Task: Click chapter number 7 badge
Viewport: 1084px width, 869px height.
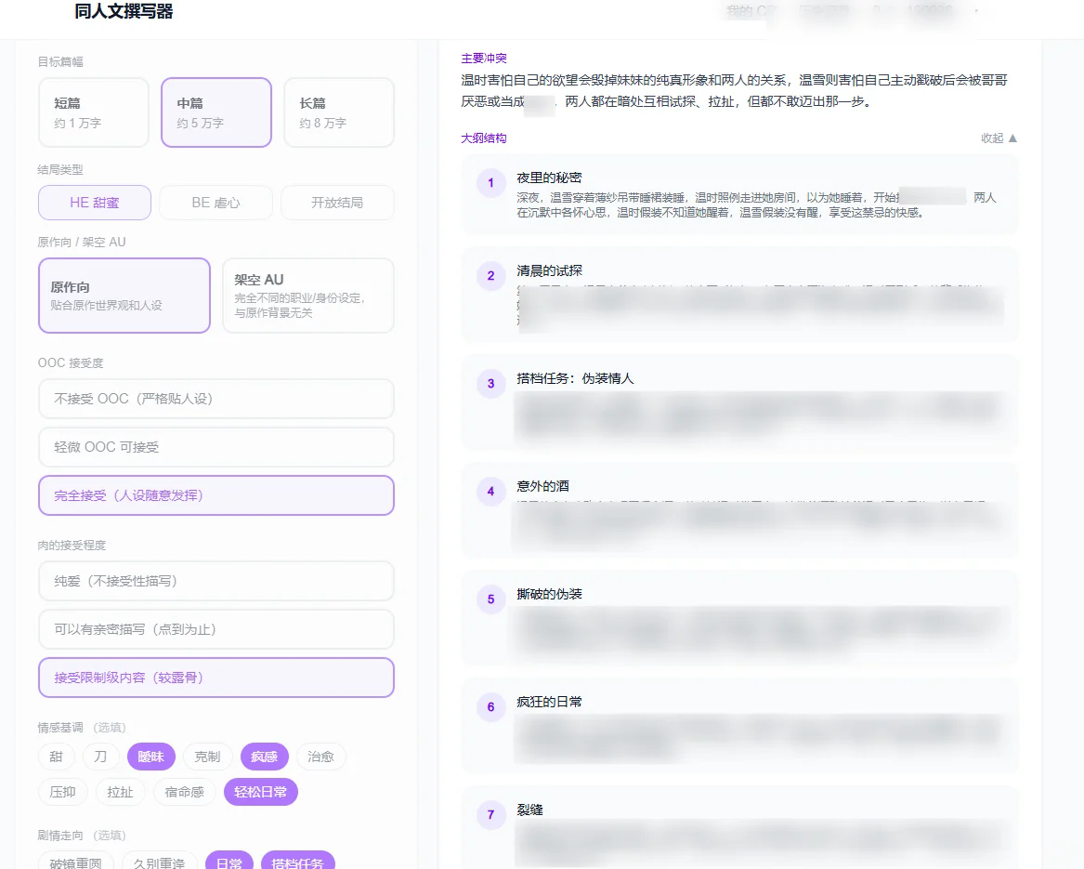Action: coord(490,815)
